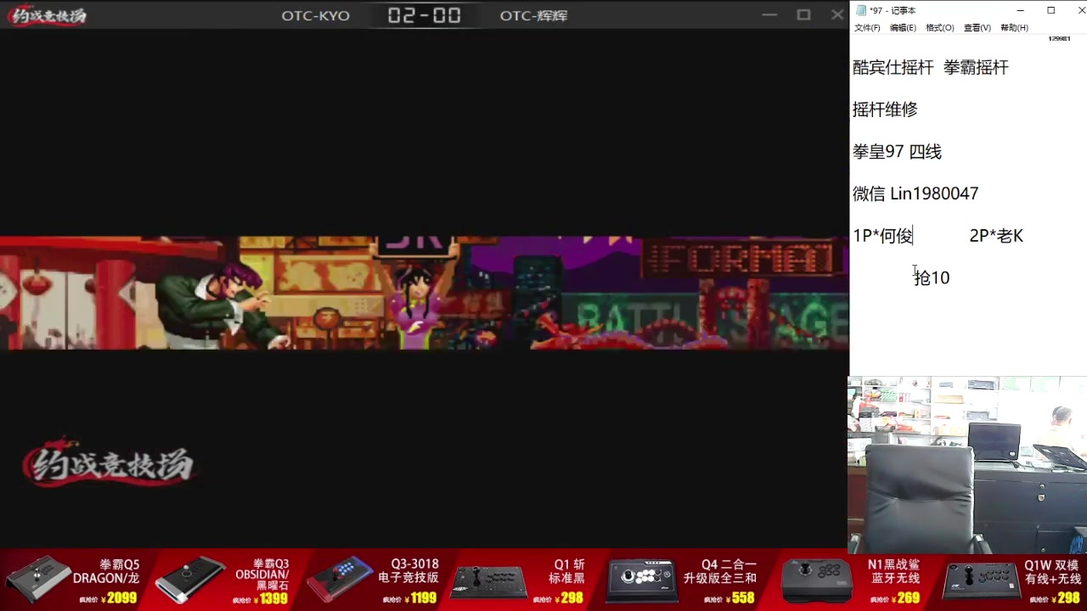This screenshot has width=1087, height=611.
Task: Click the 2P*老K text in Notepad
Action: click(996, 236)
